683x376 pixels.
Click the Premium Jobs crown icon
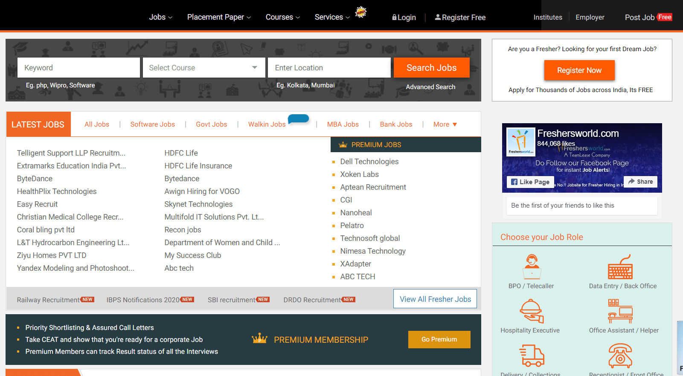click(x=343, y=145)
